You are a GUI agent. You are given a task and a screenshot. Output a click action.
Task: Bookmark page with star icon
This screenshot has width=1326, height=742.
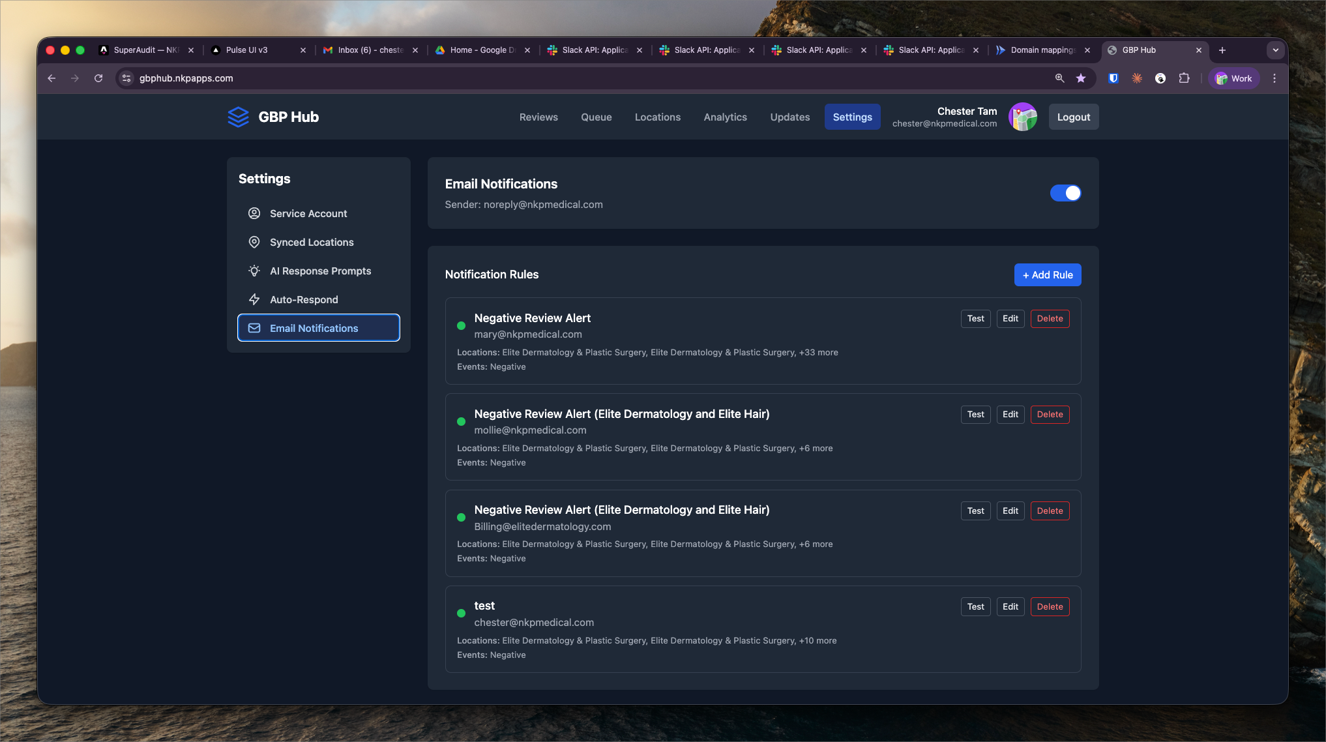[x=1081, y=78]
